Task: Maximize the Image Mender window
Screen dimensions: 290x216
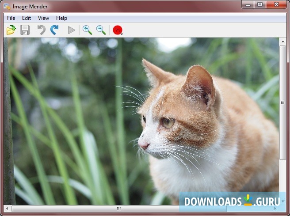Action: 260,4
